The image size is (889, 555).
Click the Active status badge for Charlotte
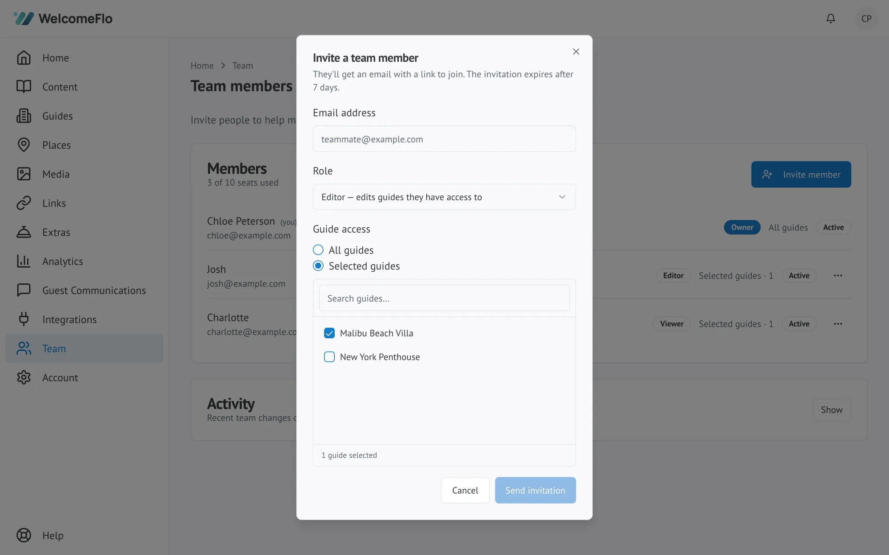coord(799,324)
